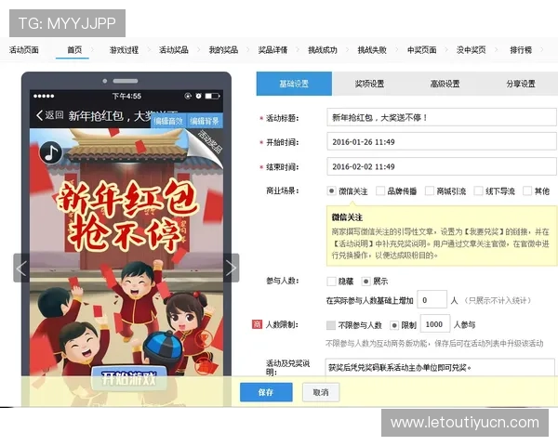Switch to the 基础设置 tab
The height and width of the screenshot is (446, 558).
point(294,84)
